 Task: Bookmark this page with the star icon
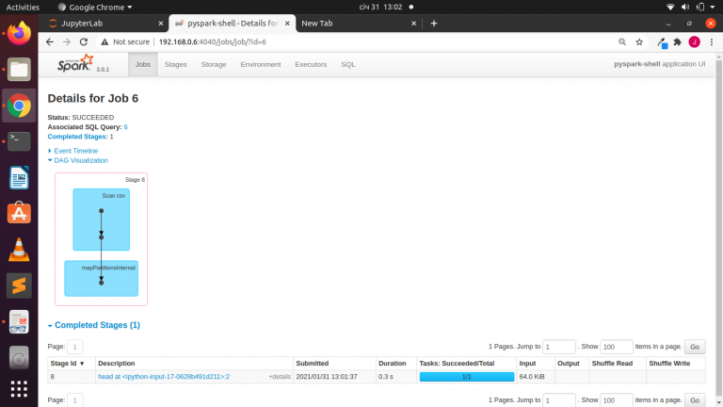click(639, 41)
